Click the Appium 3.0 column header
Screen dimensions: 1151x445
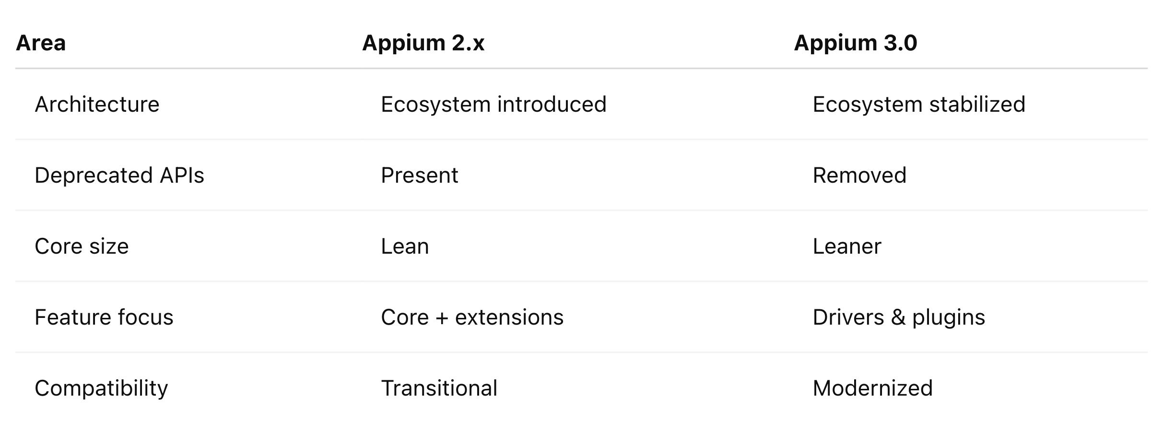(x=856, y=43)
